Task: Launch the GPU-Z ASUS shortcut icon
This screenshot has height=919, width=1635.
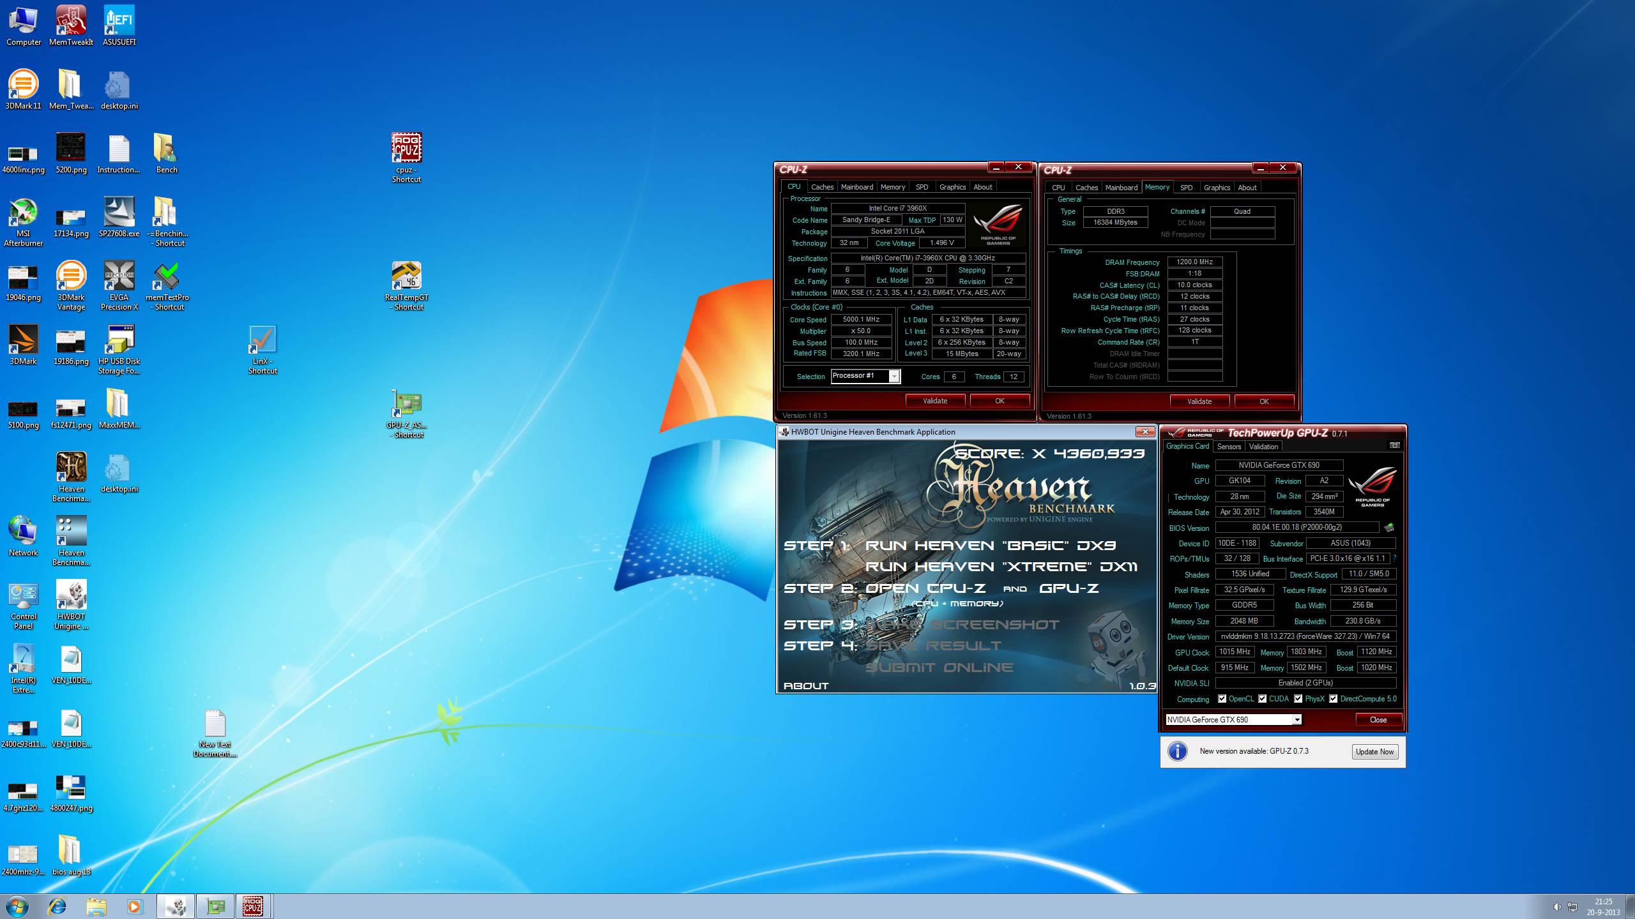Action: click(406, 414)
